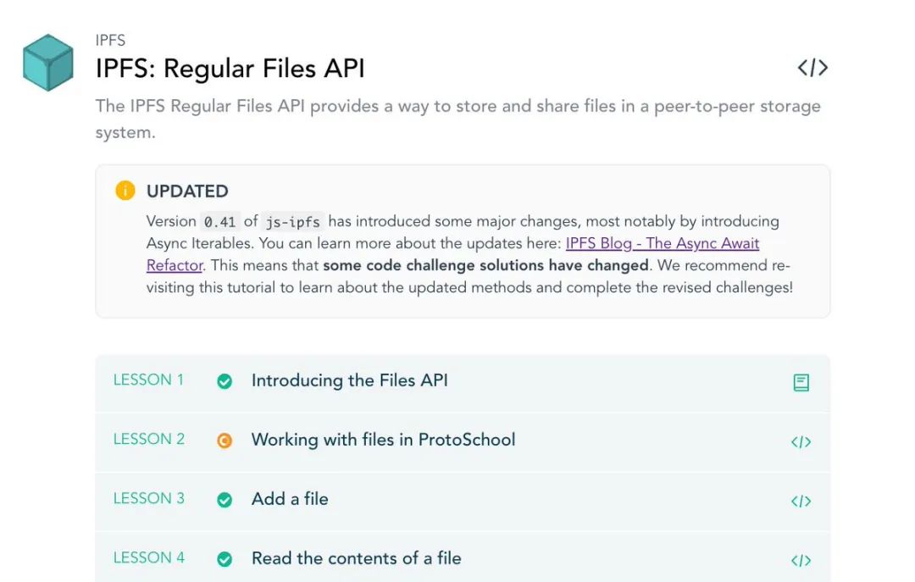The image size is (915, 582).
Task: Open the Add a file lesson
Action: pyautogui.click(x=290, y=499)
